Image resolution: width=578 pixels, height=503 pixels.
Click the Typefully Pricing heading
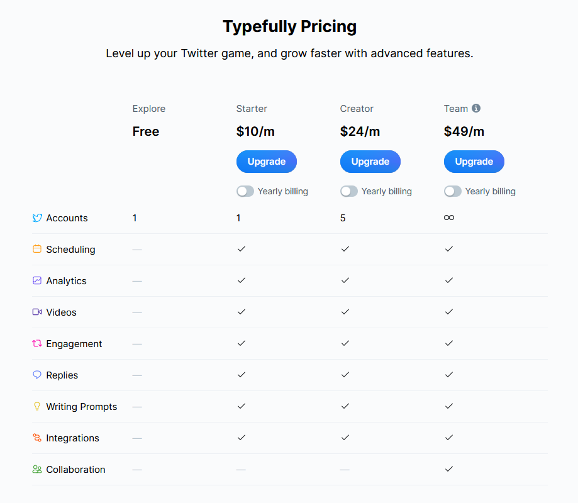[x=289, y=26]
